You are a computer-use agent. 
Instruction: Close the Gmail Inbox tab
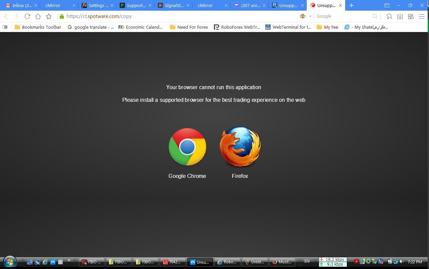(x=36, y=5)
